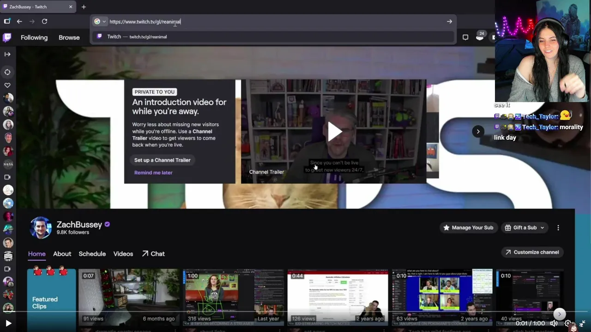Viewport: 591px width, 332px height.
Task: Click the streamer webcam overlay
Action: tap(543, 51)
